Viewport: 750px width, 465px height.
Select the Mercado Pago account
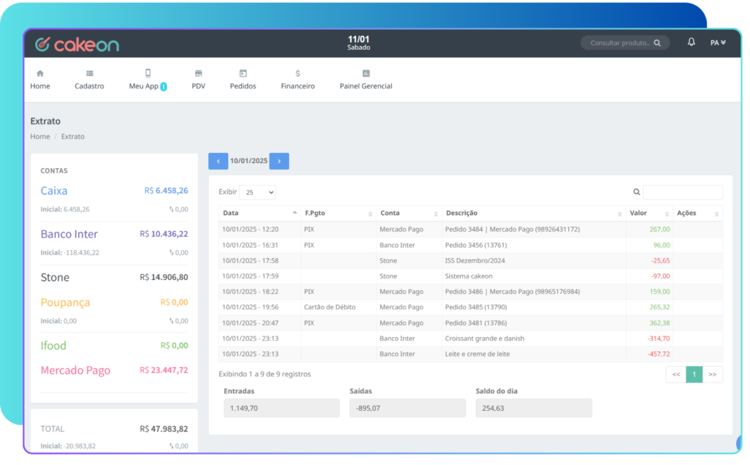75,371
